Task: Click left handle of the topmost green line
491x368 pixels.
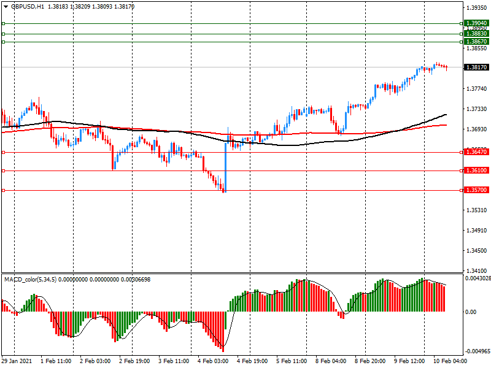Action: pos(3,23)
